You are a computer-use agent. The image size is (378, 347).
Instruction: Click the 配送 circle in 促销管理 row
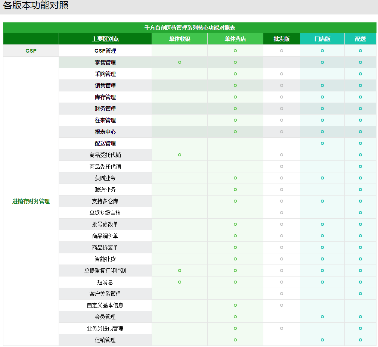point(360,340)
